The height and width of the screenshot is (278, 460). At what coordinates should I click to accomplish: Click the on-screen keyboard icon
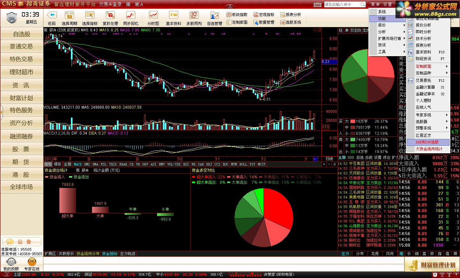click(318, 4)
